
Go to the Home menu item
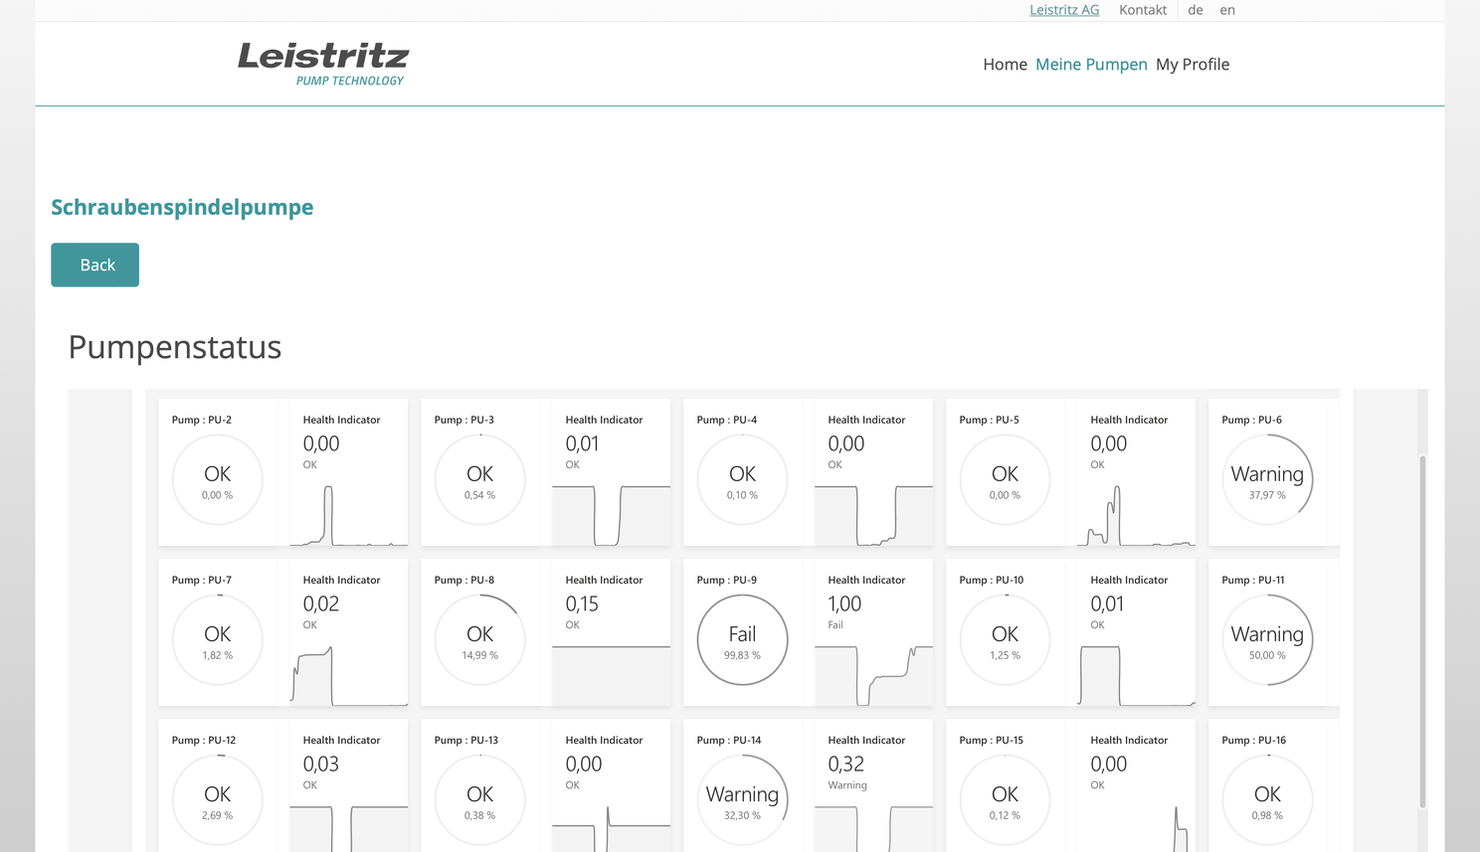coord(1005,64)
